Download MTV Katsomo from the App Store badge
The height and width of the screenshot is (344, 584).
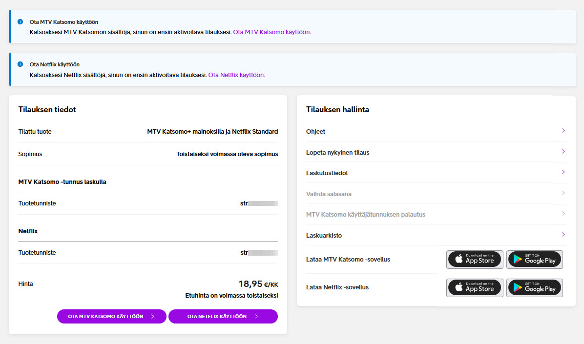coord(475,260)
